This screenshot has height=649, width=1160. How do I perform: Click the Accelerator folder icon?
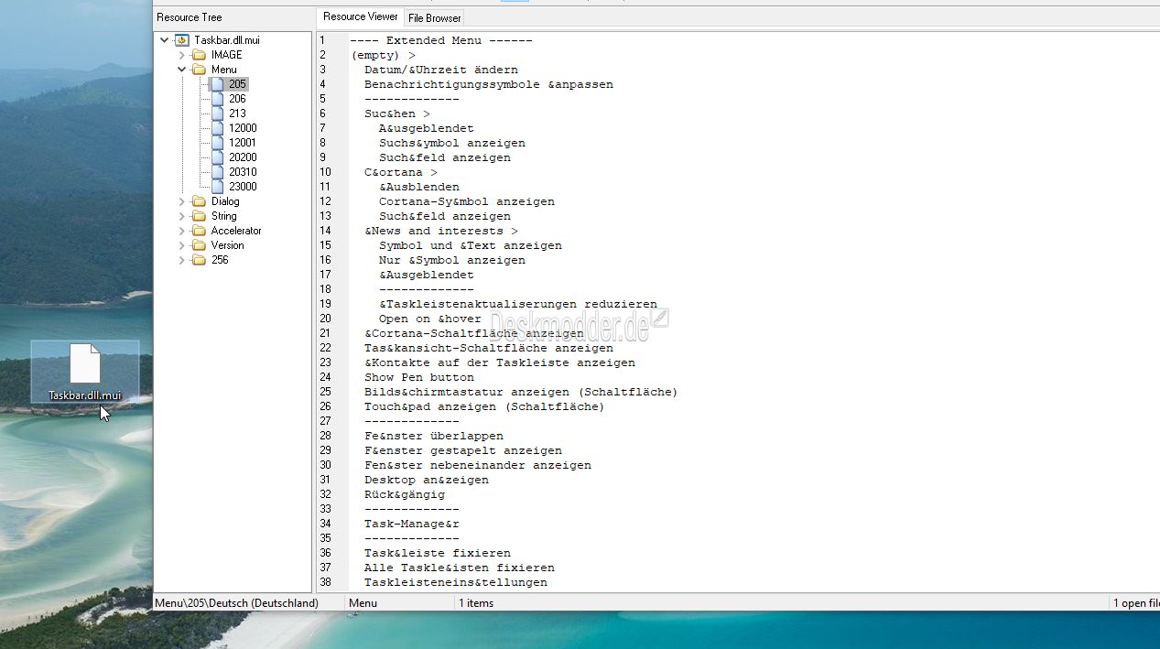[199, 231]
